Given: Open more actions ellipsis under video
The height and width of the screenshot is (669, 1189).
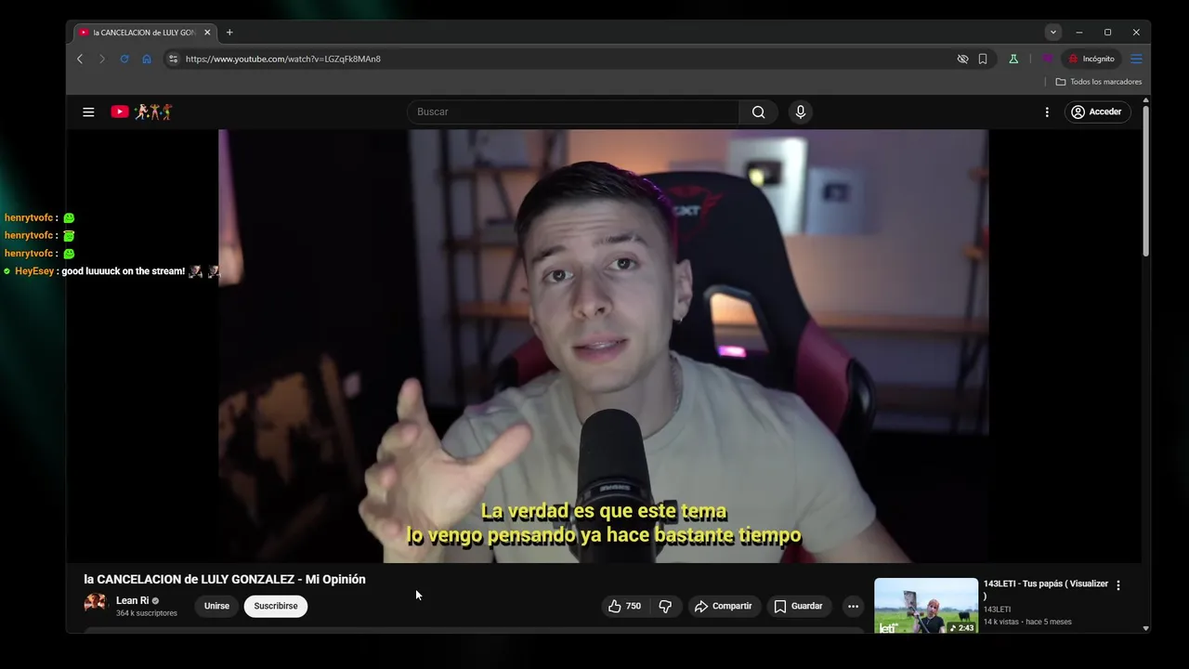Looking at the screenshot, I should (x=853, y=606).
